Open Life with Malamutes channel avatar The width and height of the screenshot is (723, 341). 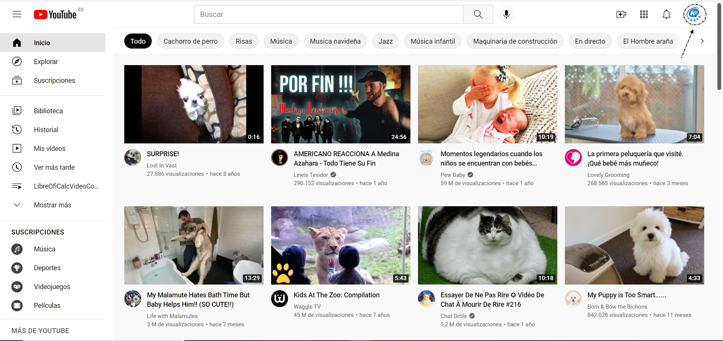133,298
